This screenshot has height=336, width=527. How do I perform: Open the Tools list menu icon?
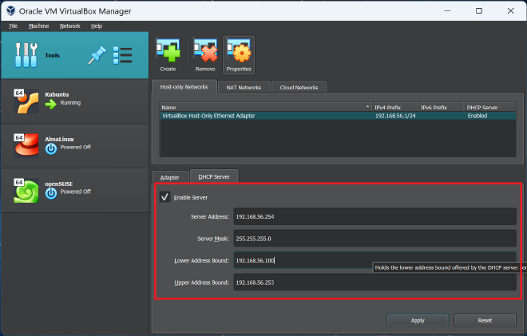(x=122, y=55)
